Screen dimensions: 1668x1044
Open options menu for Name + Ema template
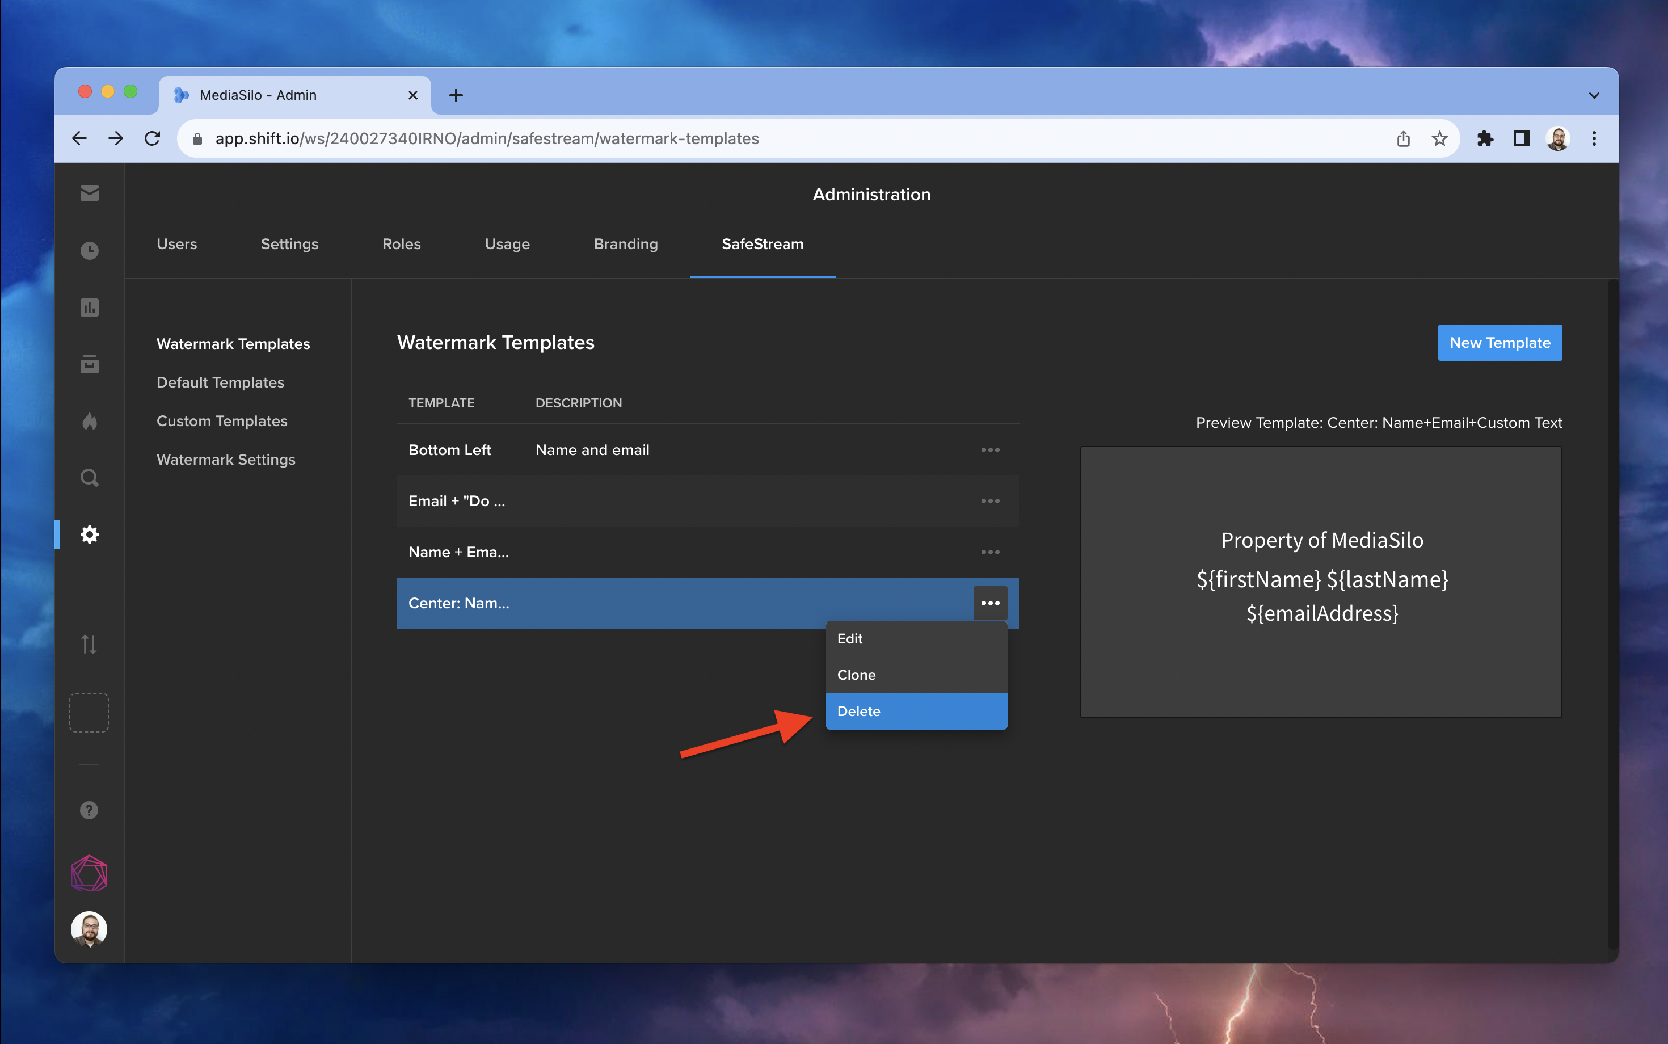990,552
